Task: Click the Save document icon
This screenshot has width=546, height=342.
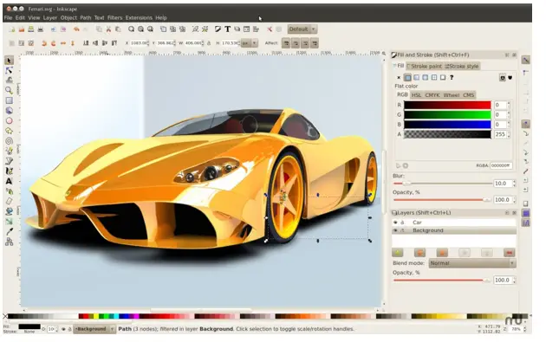Action: 31,29
